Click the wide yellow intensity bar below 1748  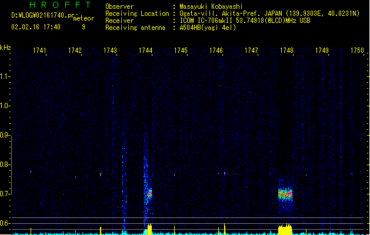tap(285, 229)
